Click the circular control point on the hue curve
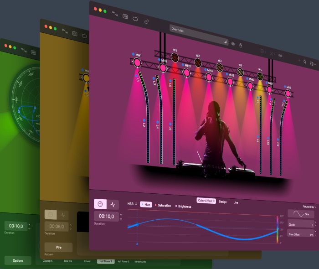Screen dimensions: 319x269 (137, 225)
